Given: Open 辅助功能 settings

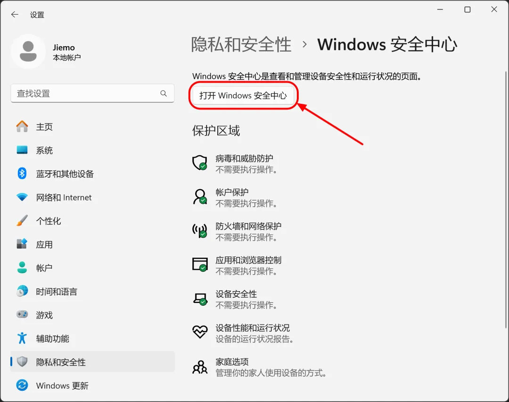Looking at the screenshot, I should tap(92, 338).
